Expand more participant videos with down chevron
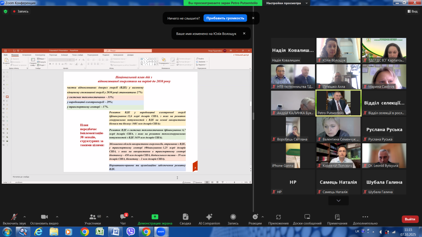422x237 pixels. coord(338,201)
